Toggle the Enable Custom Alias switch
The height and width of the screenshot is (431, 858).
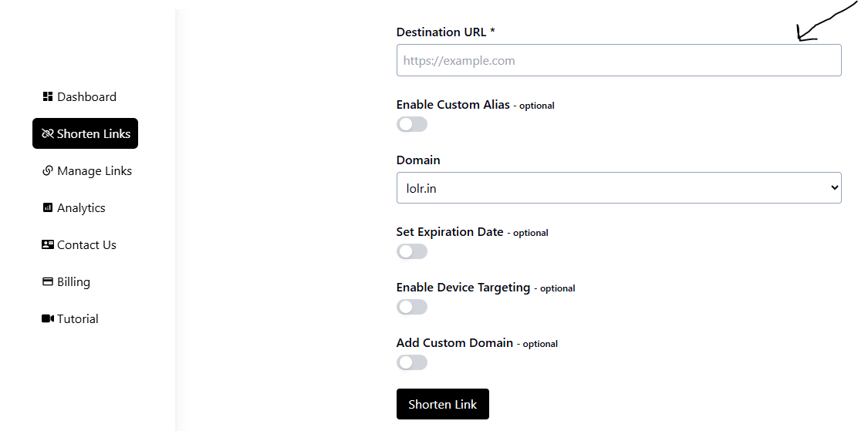click(x=411, y=124)
